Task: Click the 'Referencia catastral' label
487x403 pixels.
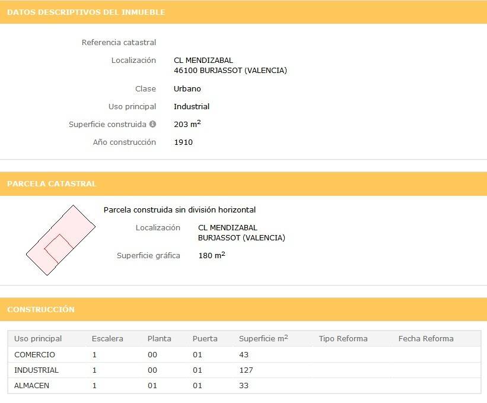Action: click(119, 42)
